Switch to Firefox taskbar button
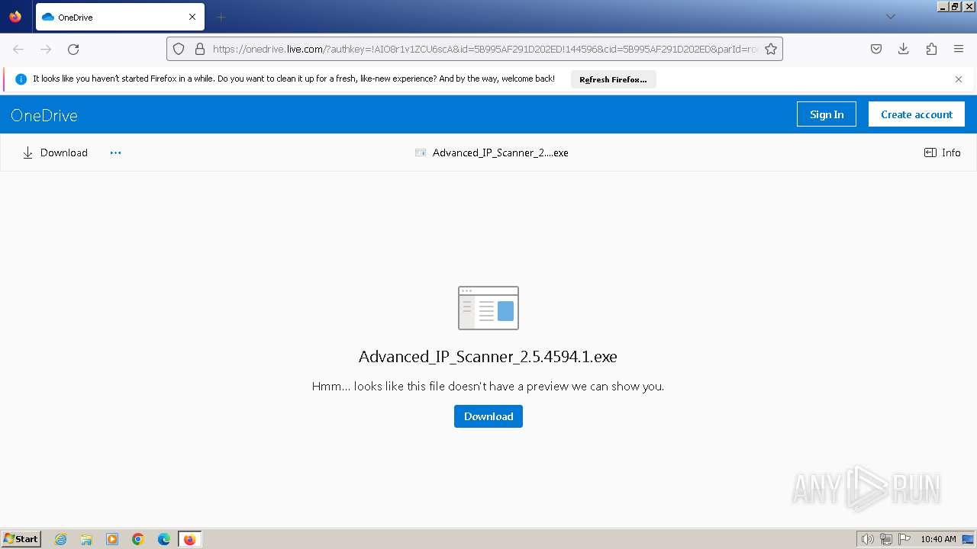The width and height of the screenshot is (977, 549). [x=190, y=539]
